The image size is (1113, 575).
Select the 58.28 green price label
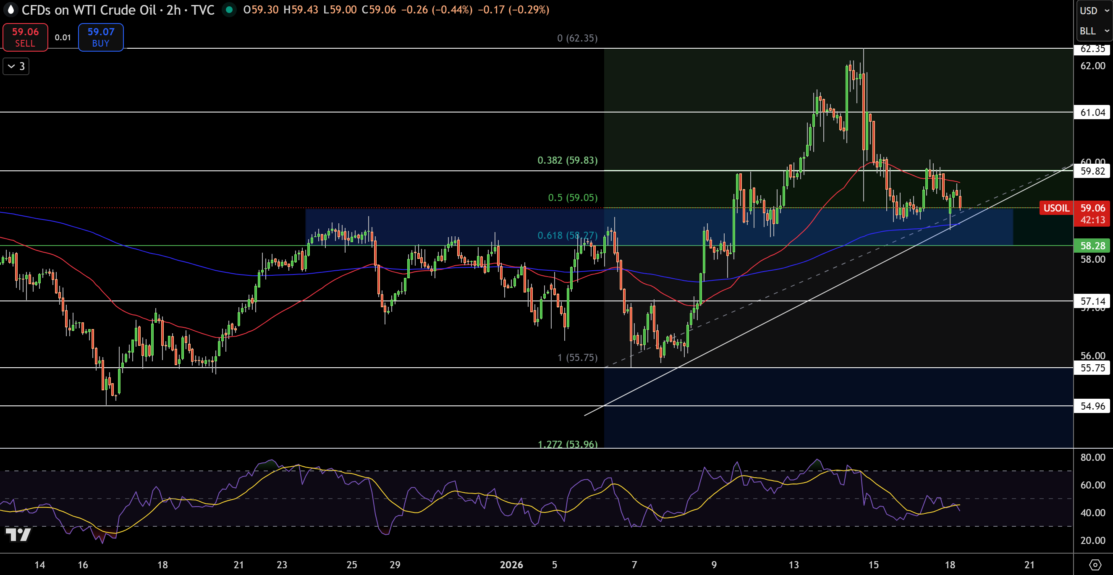click(1092, 246)
